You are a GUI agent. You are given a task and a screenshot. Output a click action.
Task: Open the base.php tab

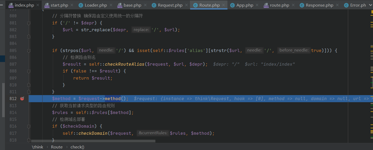133,5
